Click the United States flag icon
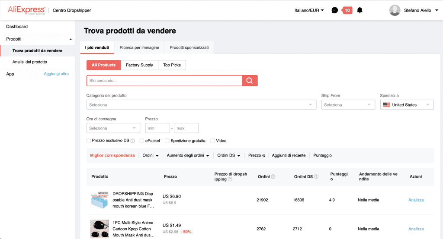The width and height of the screenshot is (443, 239). click(x=386, y=105)
